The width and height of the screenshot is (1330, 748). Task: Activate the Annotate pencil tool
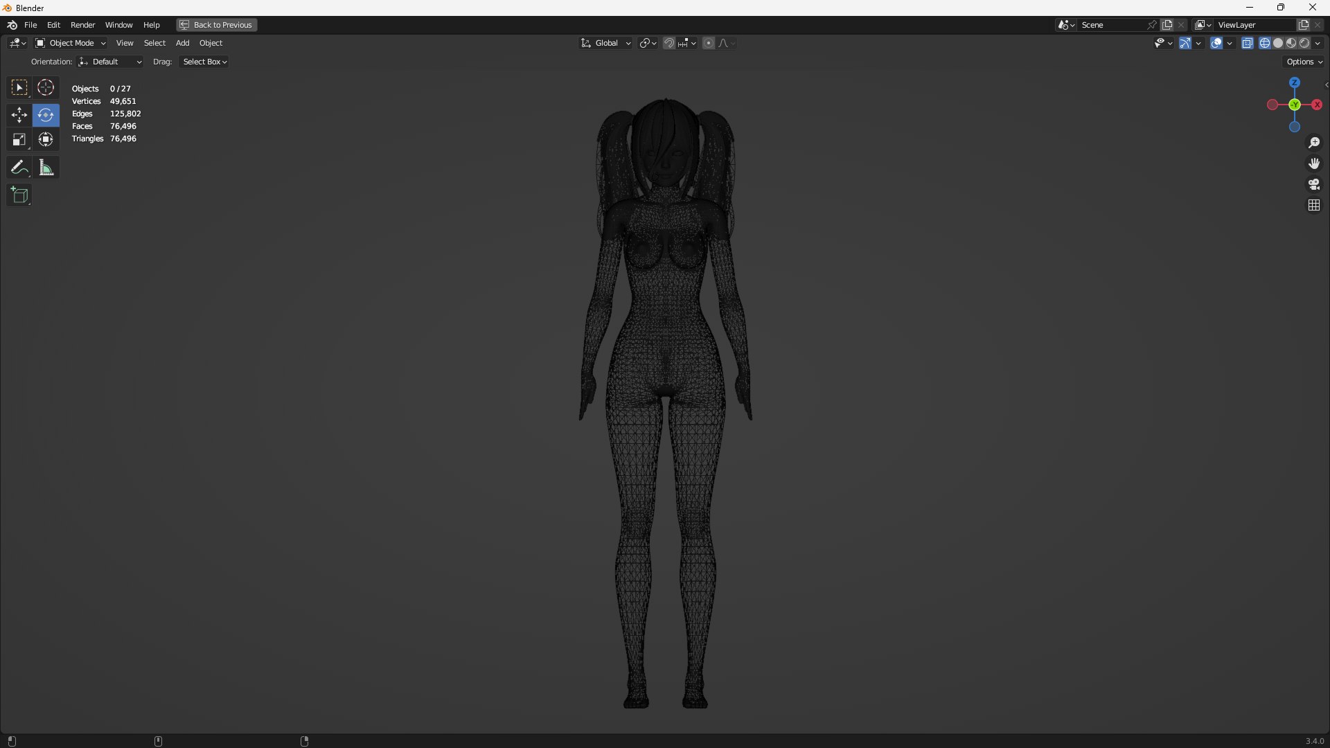coord(19,168)
